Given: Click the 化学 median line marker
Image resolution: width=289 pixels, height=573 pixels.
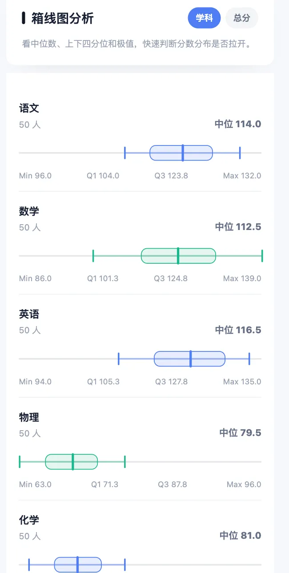Looking at the screenshot, I should pos(78,565).
